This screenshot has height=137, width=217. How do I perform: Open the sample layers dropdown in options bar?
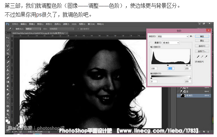(62, 29)
